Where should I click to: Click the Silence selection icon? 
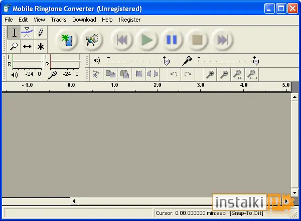pyautogui.click(x=153, y=74)
